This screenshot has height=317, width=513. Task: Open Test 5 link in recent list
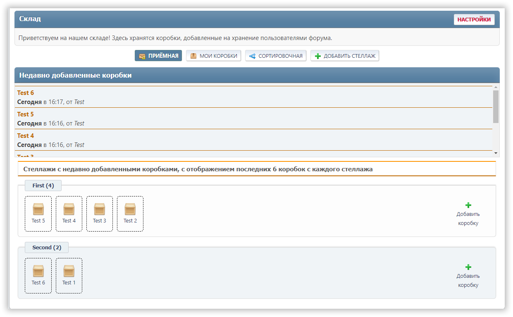[26, 114]
